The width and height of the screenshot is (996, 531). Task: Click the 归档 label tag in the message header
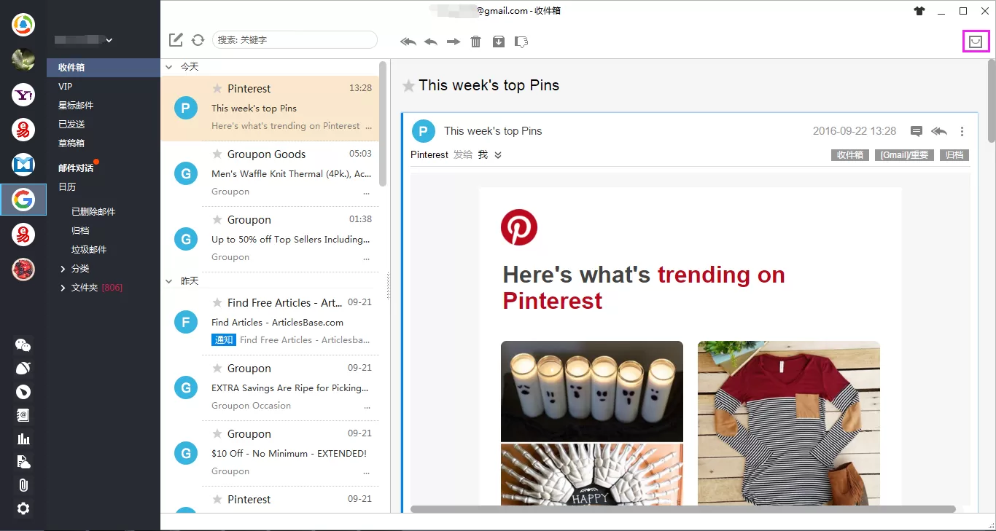[954, 155]
